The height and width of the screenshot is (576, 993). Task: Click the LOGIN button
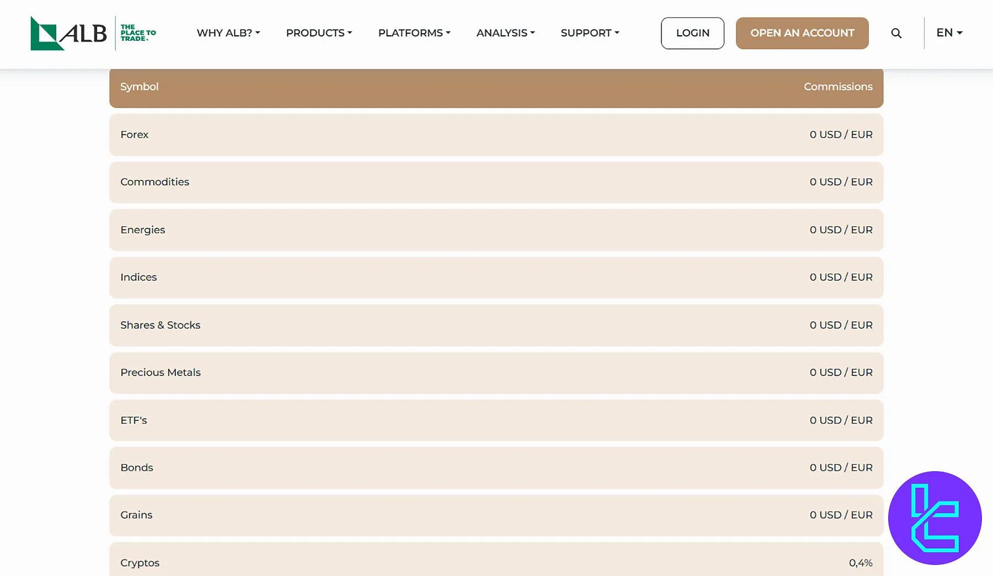692,33
